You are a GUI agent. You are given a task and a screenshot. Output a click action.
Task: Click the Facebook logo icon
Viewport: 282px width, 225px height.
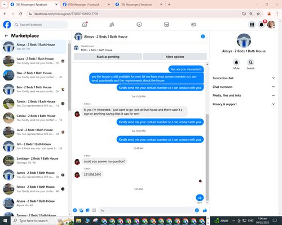(7, 25)
